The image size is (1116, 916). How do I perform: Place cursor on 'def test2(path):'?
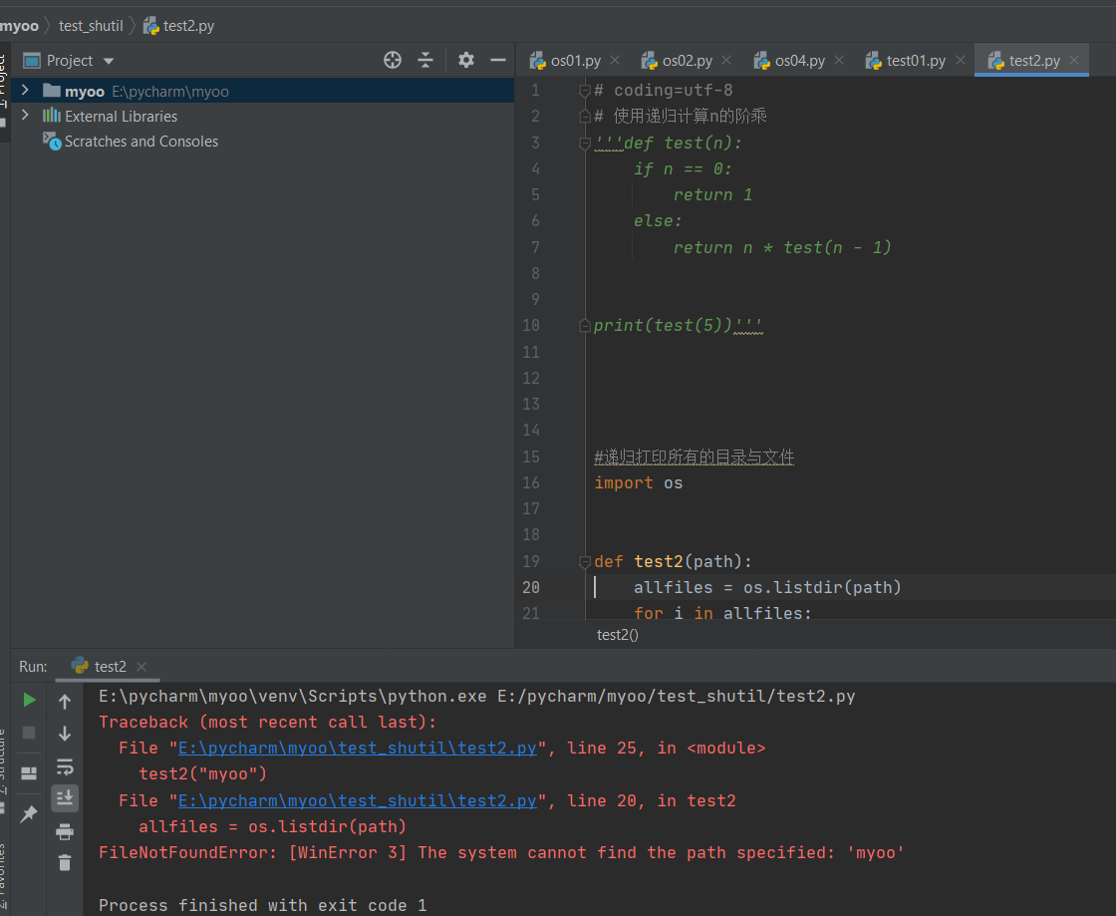(674, 561)
